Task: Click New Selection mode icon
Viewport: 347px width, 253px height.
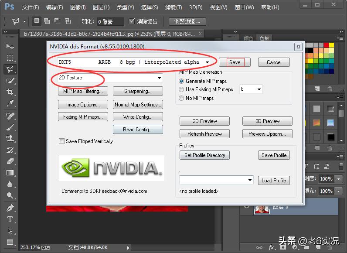Action: [x=37, y=21]
